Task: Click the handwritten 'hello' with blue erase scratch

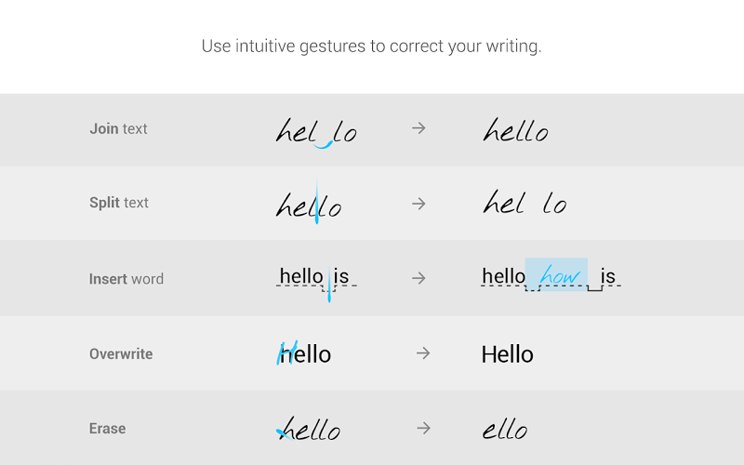Action: 310,429
